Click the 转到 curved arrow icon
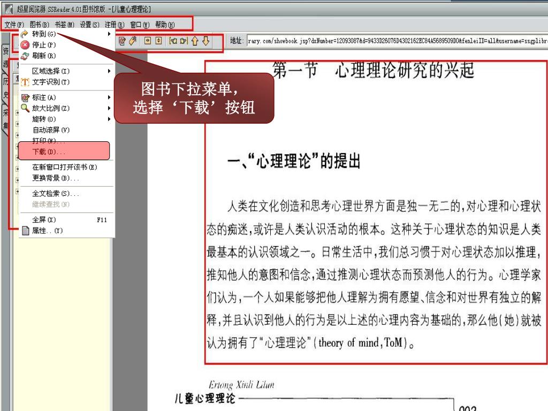Screen dimensions: 548x411 click(x=25, y=34)
